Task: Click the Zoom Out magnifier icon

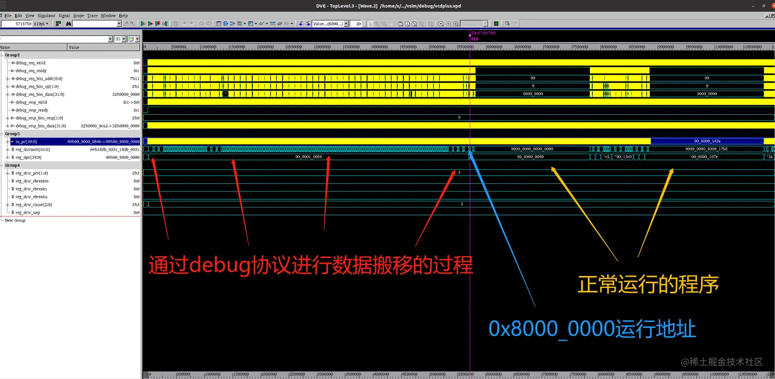Action: pyautogui.click(x=384, y=24)
